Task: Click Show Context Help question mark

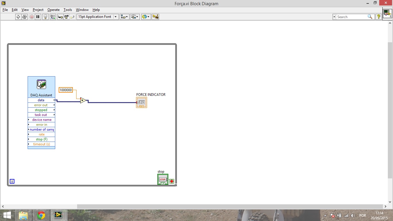Action: click(x=379, y=17)
